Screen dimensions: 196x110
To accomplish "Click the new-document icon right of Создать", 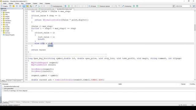I will pyautogui.click(x=10, y=6).
